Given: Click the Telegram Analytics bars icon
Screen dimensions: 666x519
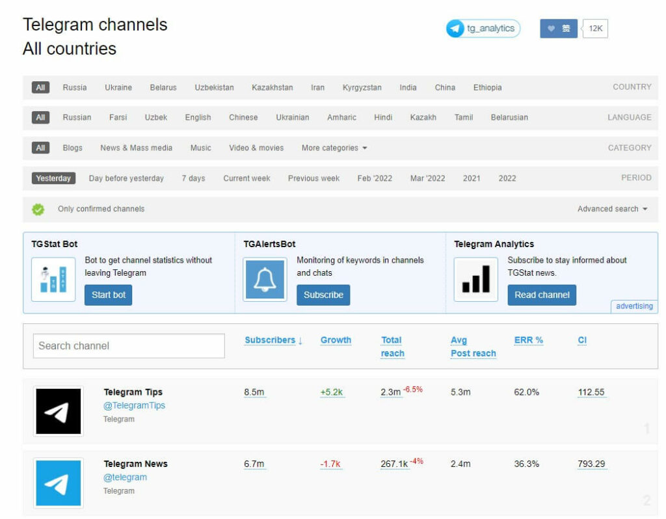Looking at the screenshot, I should coord(475,280).
